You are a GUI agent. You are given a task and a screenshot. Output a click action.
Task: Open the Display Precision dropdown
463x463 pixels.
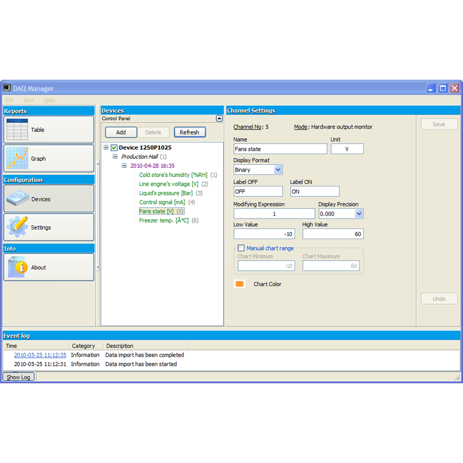tap(359, 213)
